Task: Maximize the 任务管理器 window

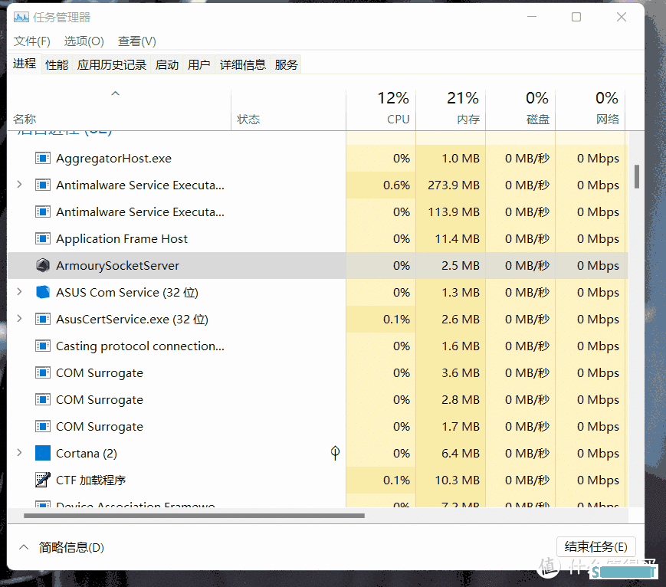Action: tap(576, 17)
